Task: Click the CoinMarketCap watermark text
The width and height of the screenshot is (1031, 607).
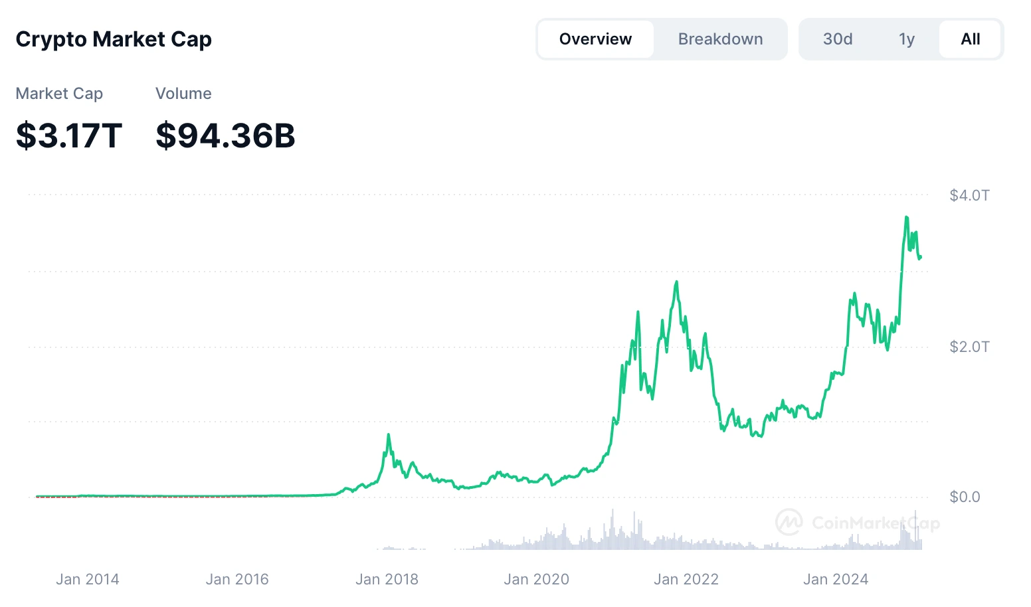Action: pyautogui.click(x=876, y=523)
